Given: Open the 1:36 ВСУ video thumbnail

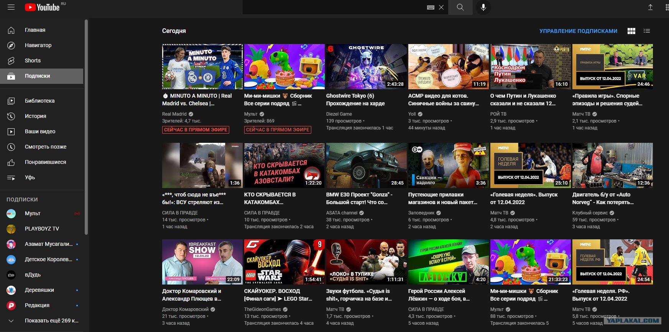Looking at the screenshot, I should coord(202,165).
